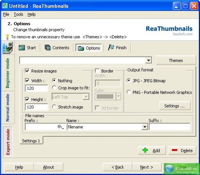Go to the Contents step
Screen dimensions: 200x175
57,48
